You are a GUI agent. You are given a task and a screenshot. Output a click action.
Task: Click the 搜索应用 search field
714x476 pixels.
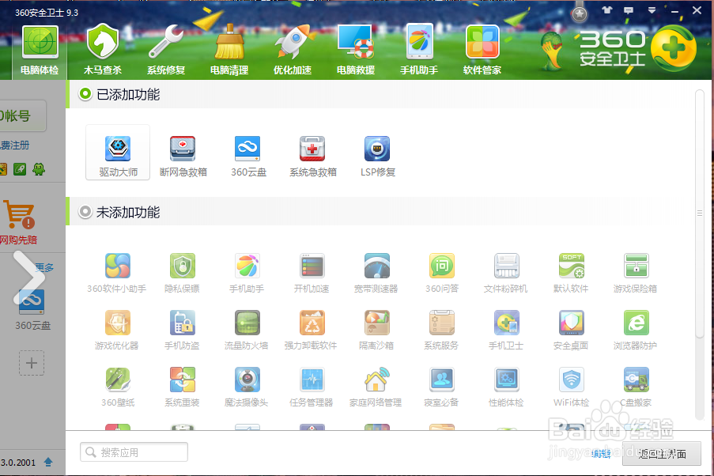pos(134,451)
